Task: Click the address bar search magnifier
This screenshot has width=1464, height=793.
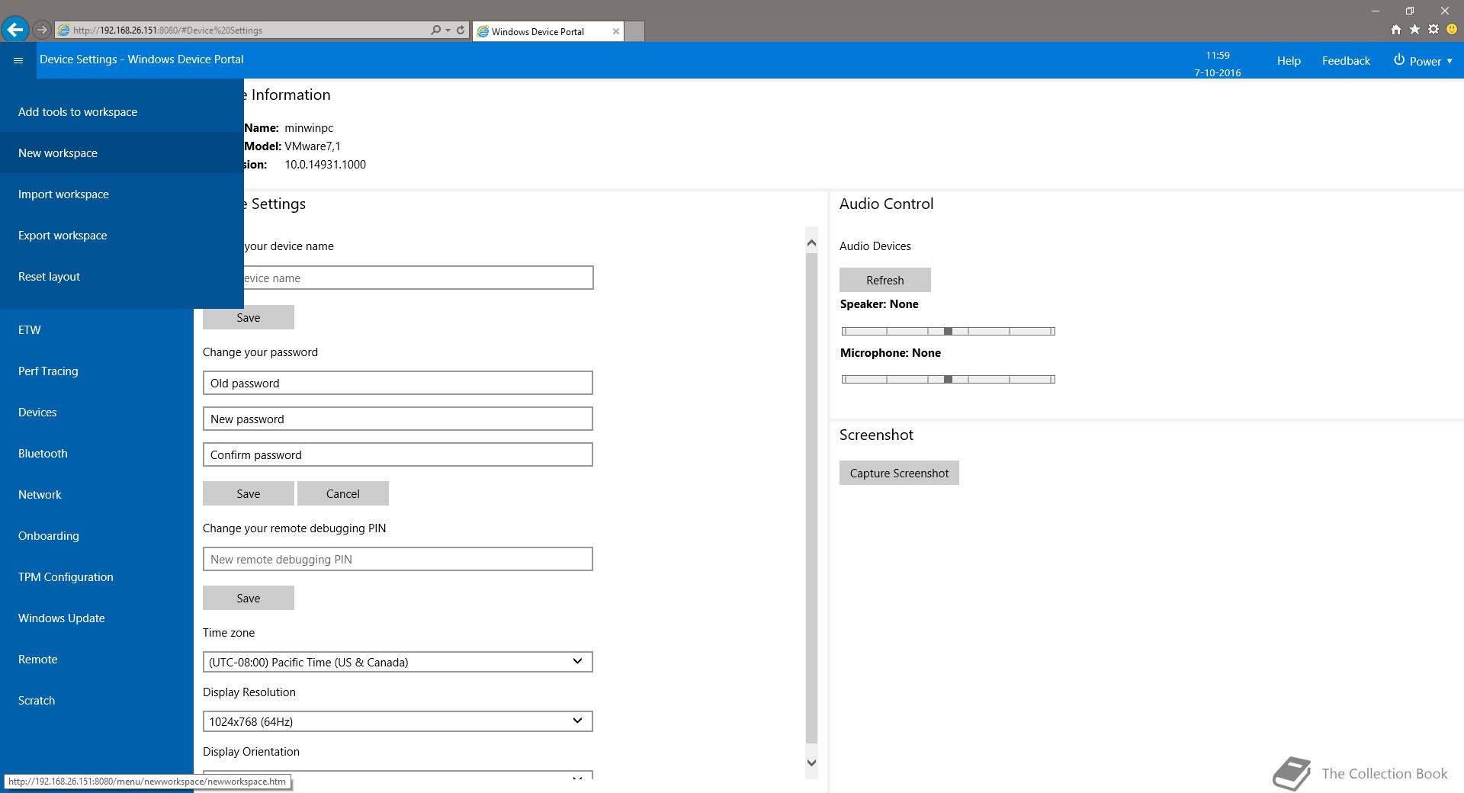Action: tap(435, 30)
